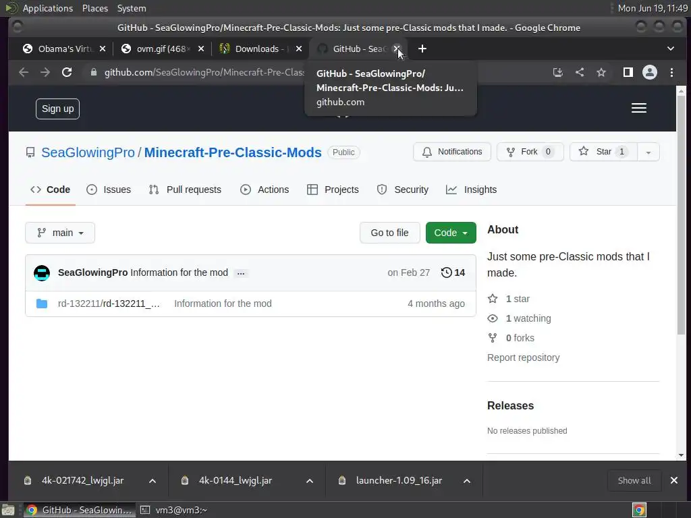Screen dimensions: 691x518
Task: Click the 0 forks link
Action: (x=512, y=338)
